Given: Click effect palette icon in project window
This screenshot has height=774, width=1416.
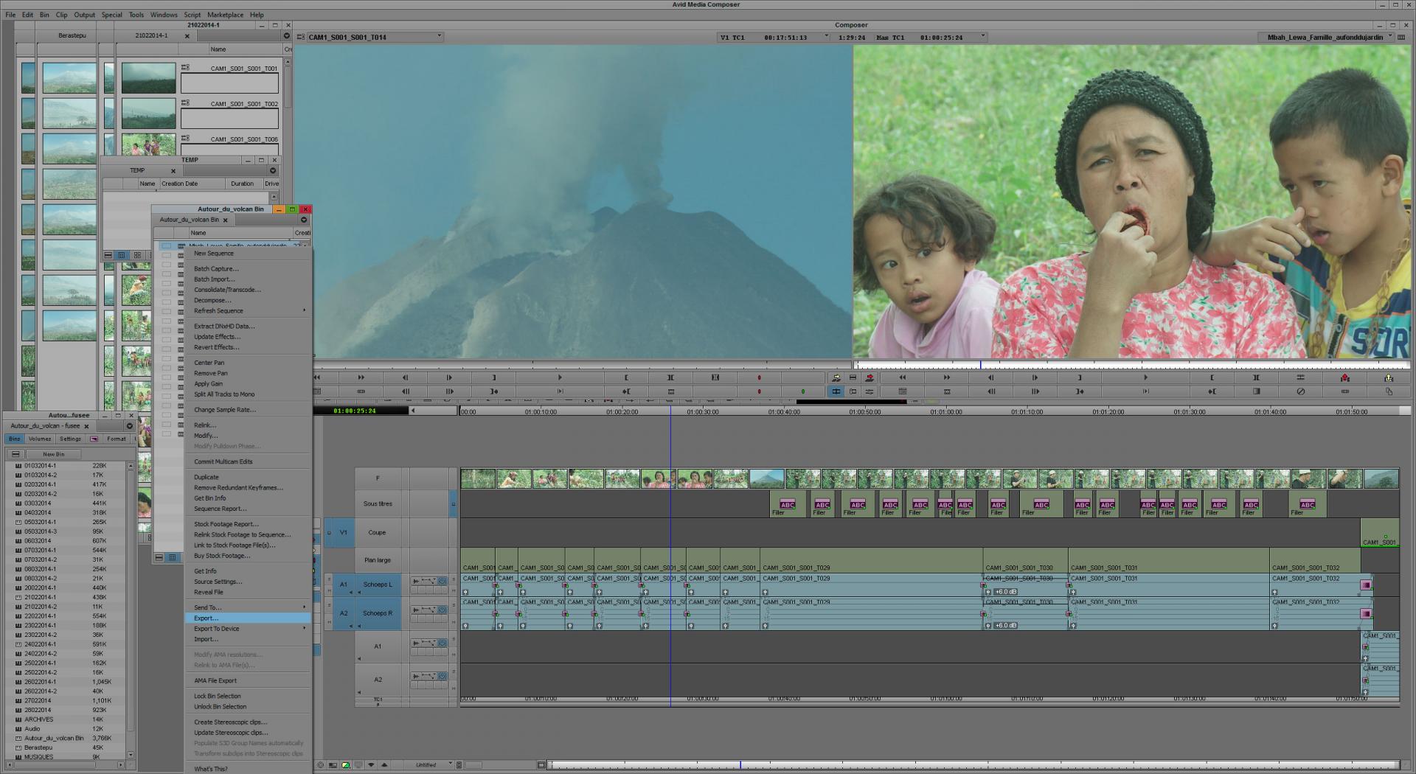Looking at the screenshot, I should click(x=94, y=439).
